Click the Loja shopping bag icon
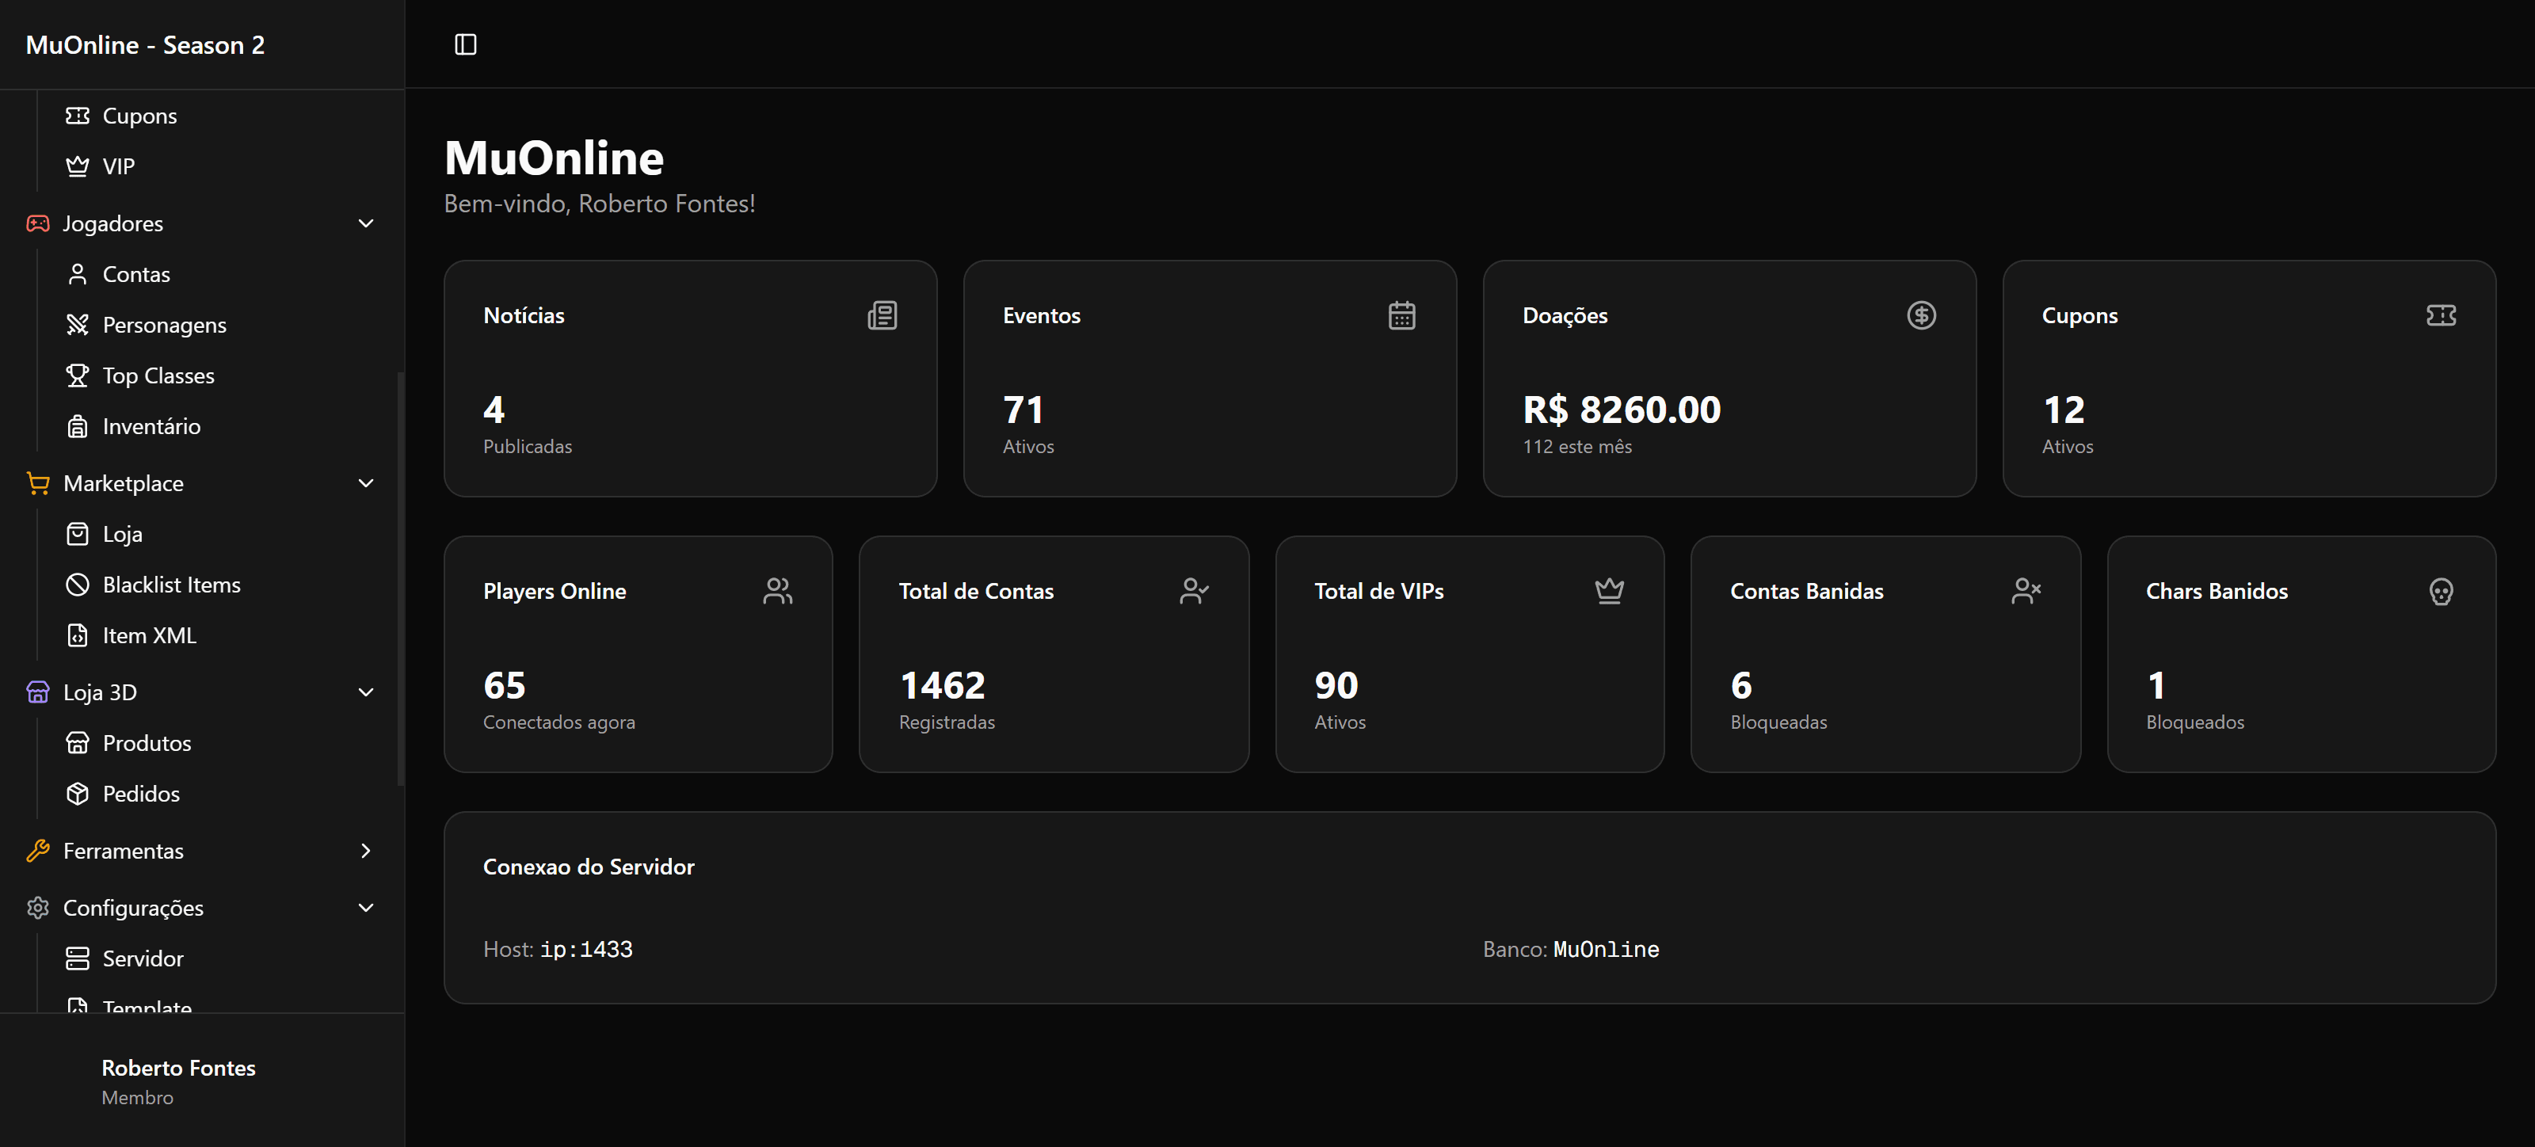Image resolution: width=2535 pixels, height=1147 pixels. 77,534
